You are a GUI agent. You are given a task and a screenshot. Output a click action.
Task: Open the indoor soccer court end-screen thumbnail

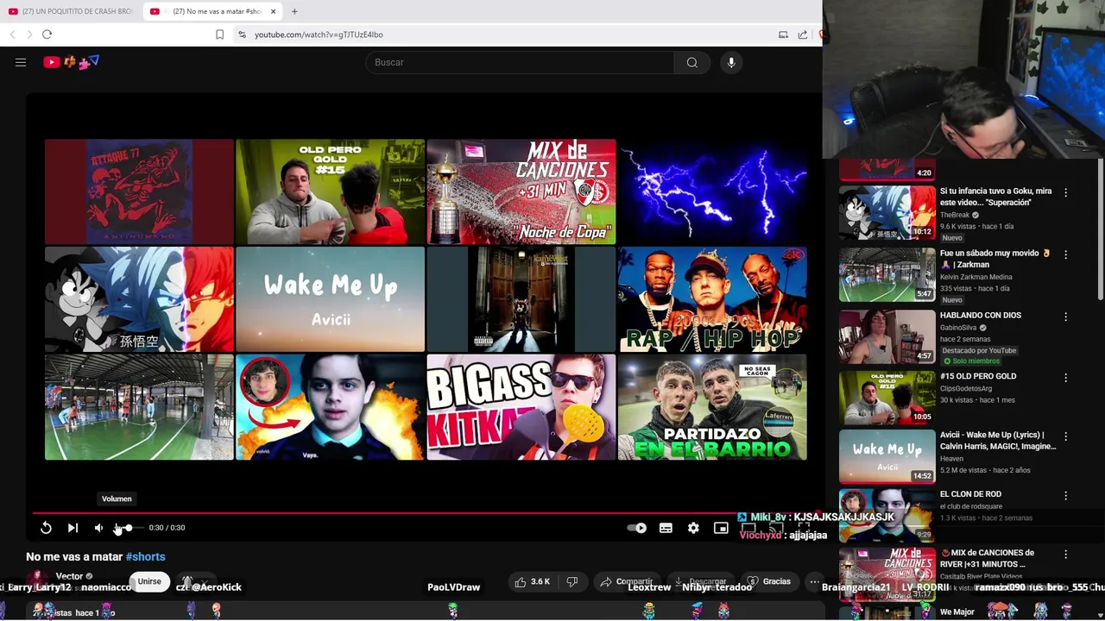[139, 407]
